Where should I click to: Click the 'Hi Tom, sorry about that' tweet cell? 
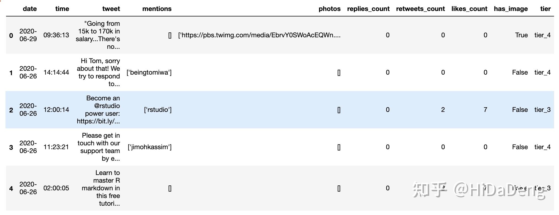point(98,72)
